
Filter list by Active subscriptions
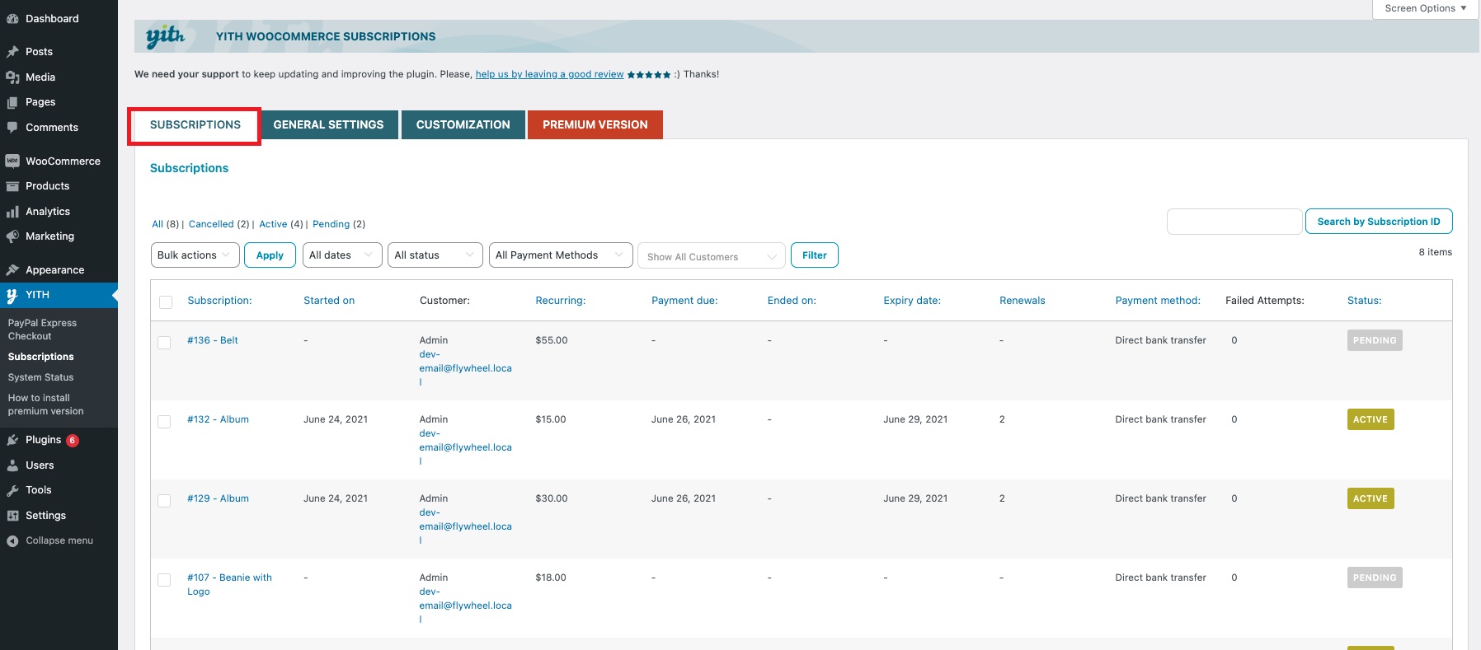(x=273, y=224)
